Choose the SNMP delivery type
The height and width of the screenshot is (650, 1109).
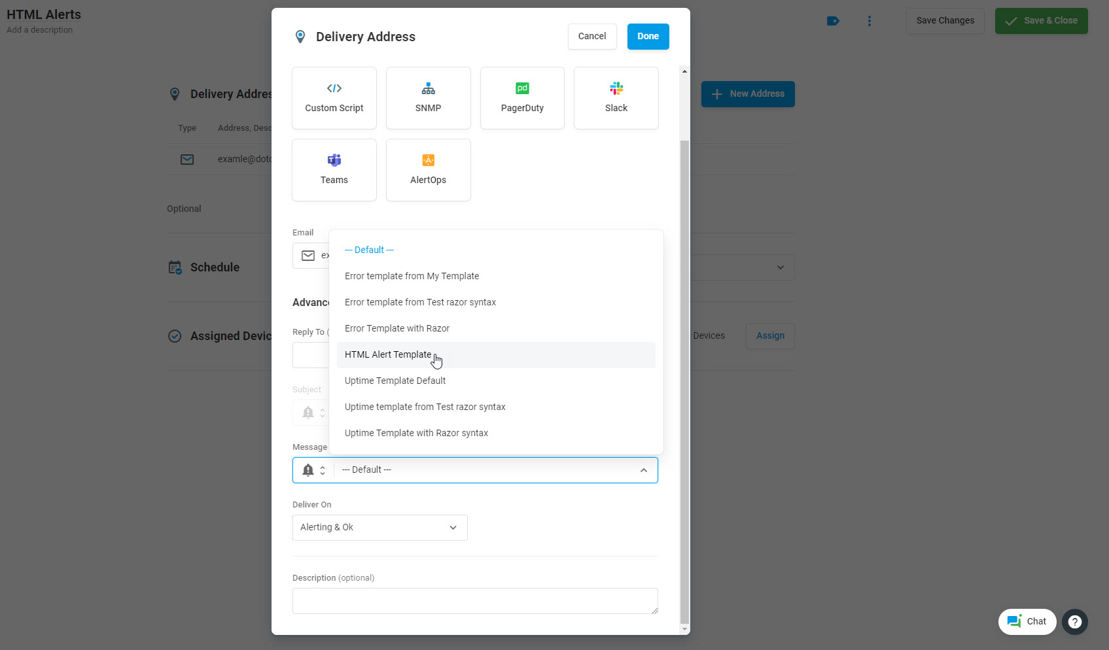click(428, 98)
